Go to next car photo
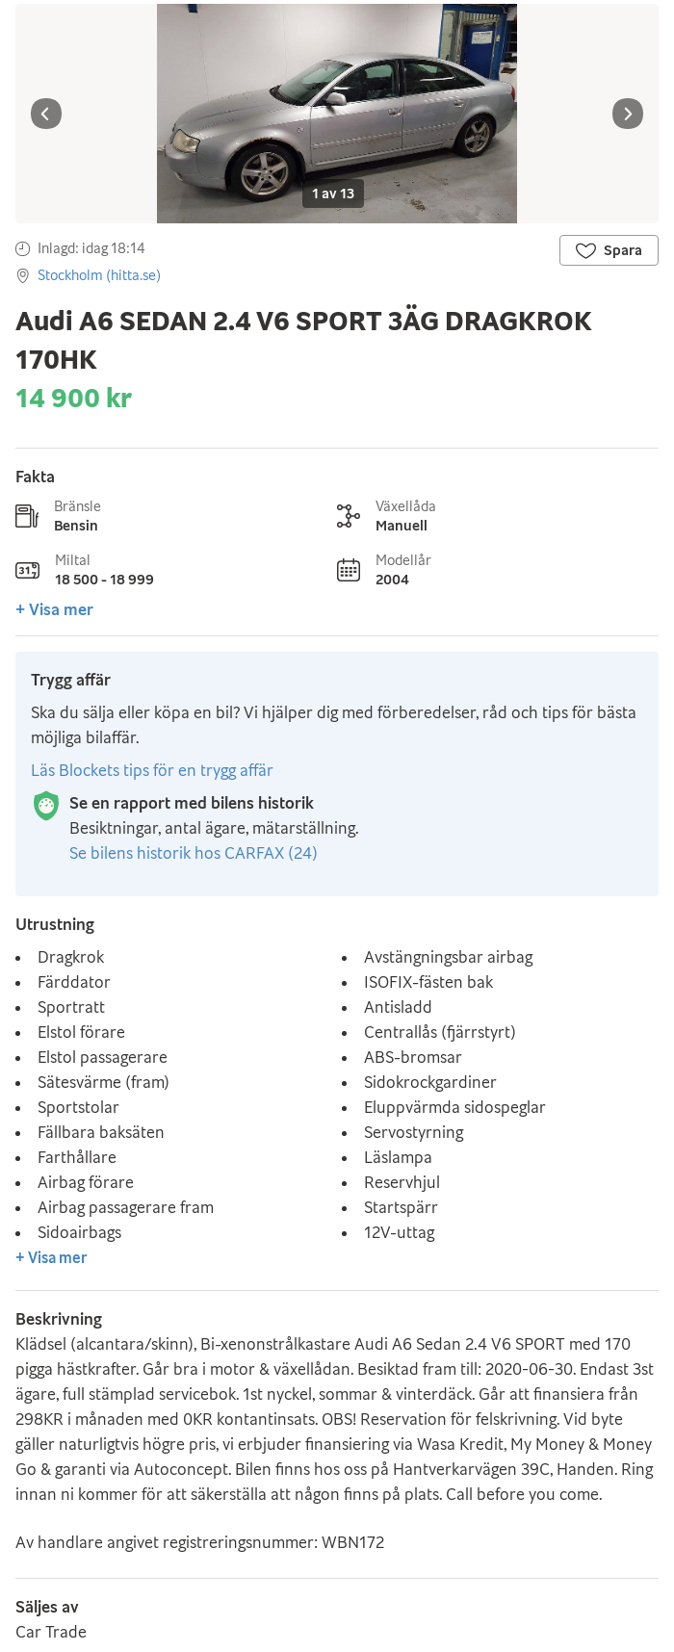This screenshot has width=674, height=1652. [x=628, y=114]
